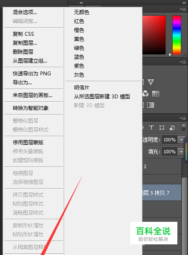This screenshot has height=255, width=188.
Task: Choose 复制 CSS menu entry
Action: 23,34
